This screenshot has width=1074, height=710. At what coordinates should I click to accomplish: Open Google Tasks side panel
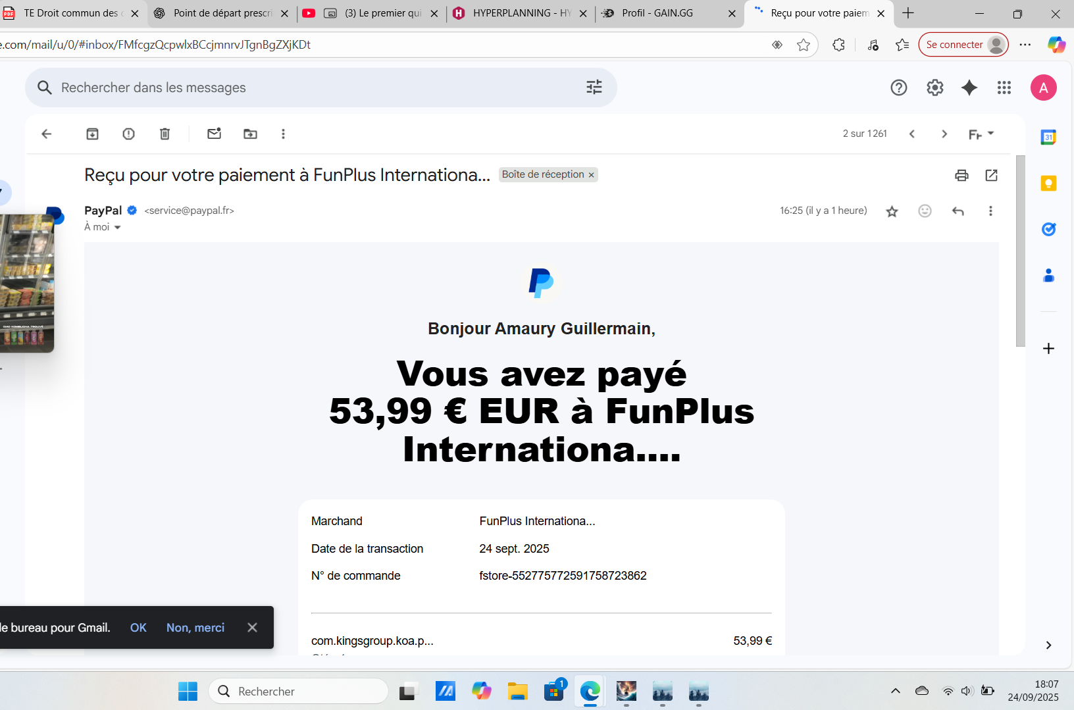pos(1049,229)
